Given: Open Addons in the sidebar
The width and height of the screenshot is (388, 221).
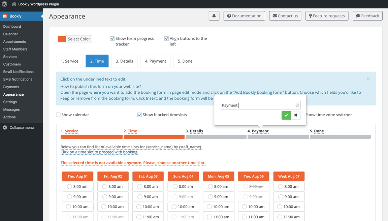Looking at the screenshot, I should pyautogui.click(x=9, y=117).
